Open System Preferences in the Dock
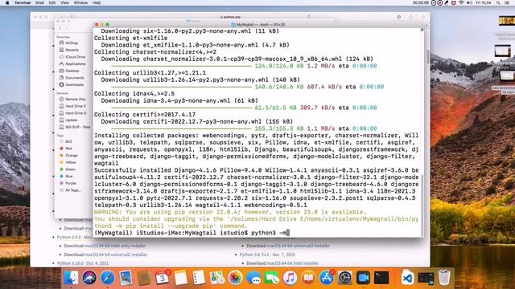The image size is (515, 289). 344,278
